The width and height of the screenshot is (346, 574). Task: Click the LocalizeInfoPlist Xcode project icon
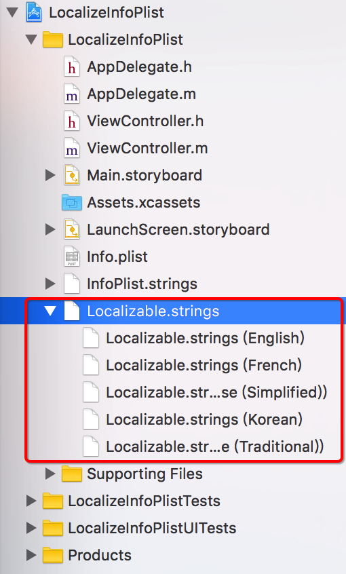(35, 12)
